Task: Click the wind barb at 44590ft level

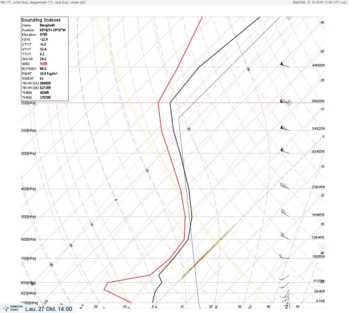Action: coord(285,65)
